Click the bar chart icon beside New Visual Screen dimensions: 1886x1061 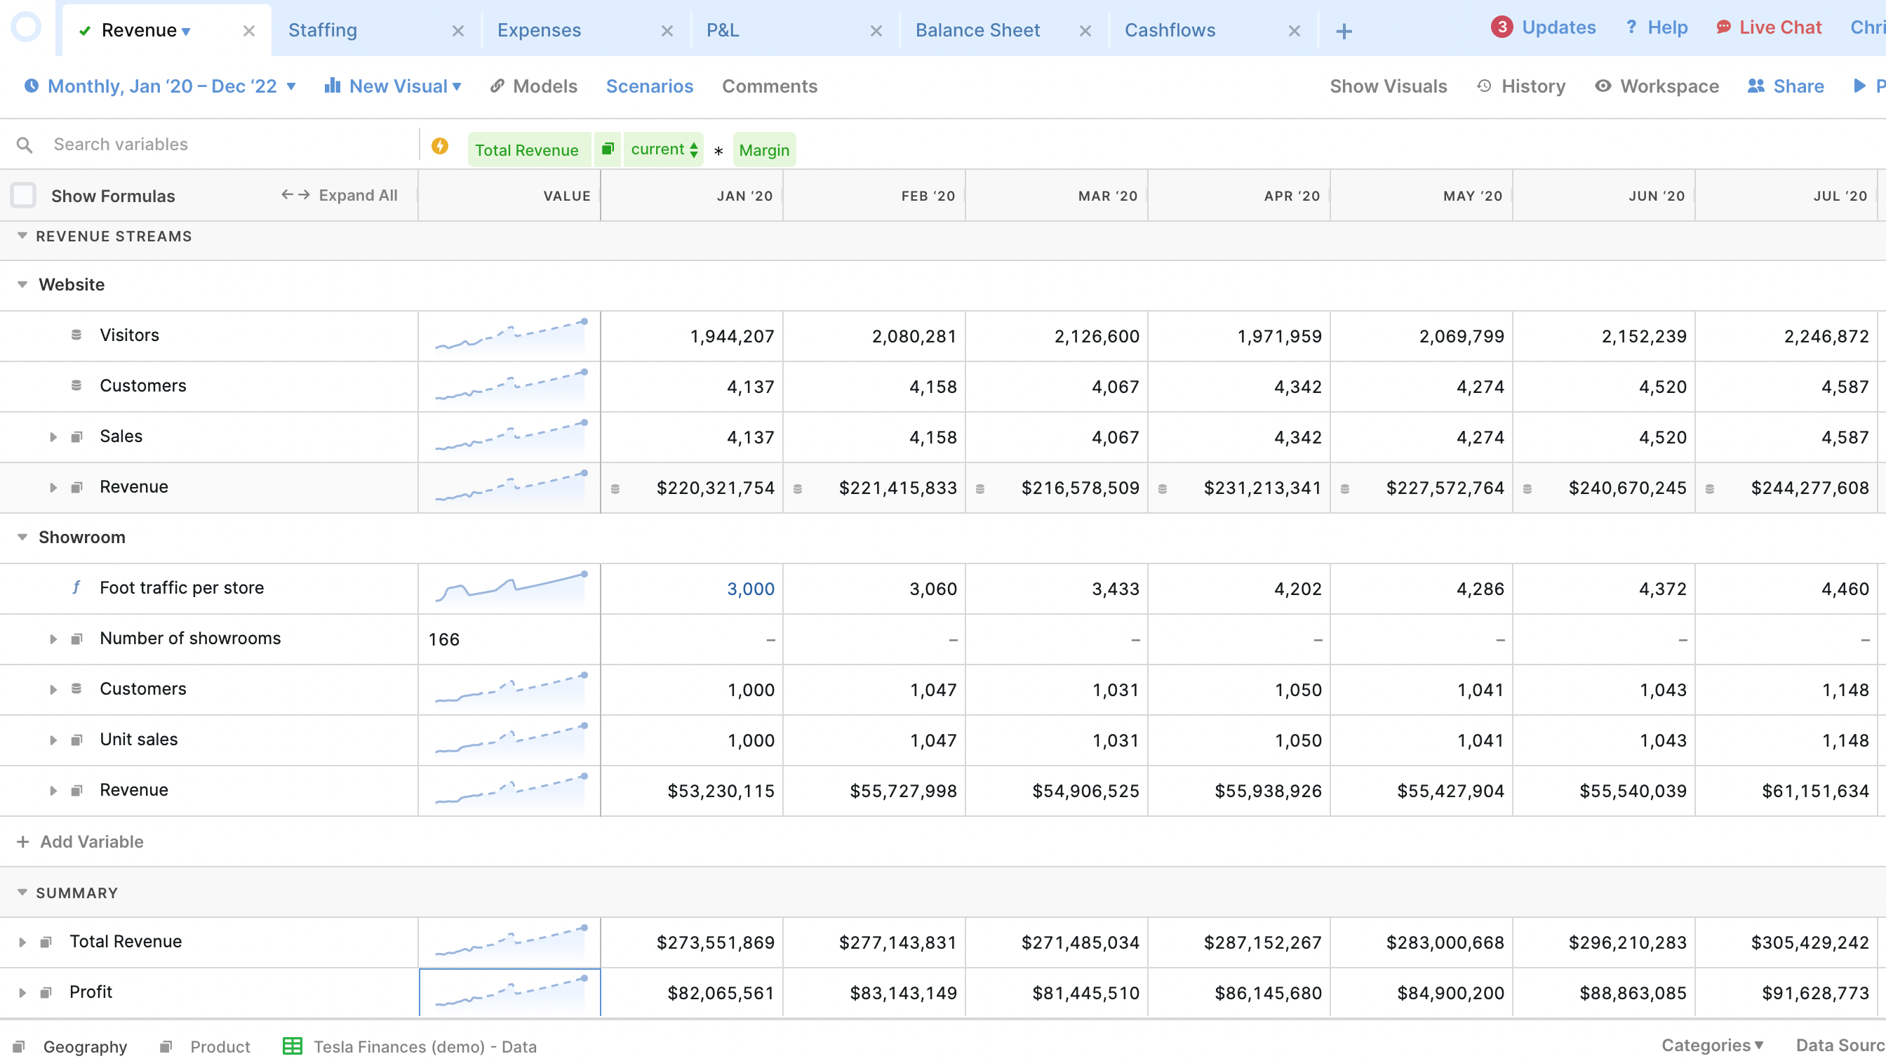tap(333, 86)
